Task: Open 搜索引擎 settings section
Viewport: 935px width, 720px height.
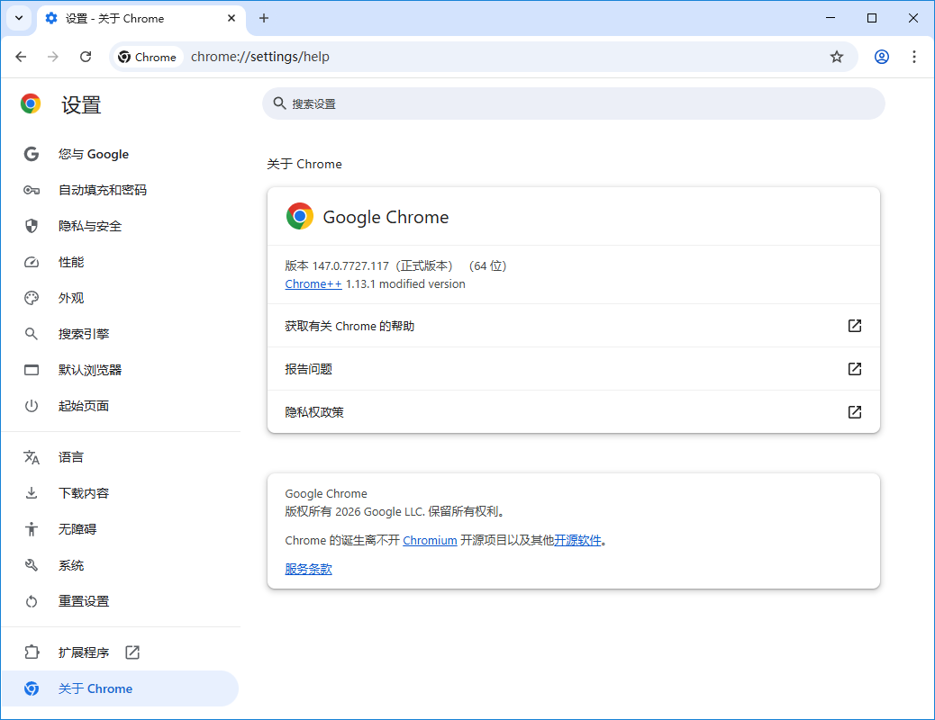Action: [x=119, y=334]
